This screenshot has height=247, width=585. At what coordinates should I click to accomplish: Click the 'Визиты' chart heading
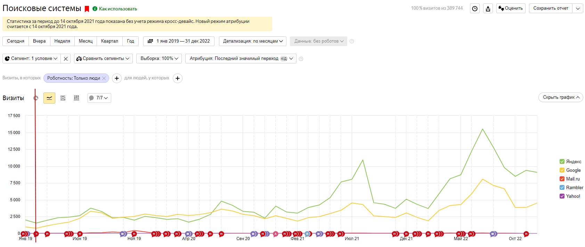point(13,98)
